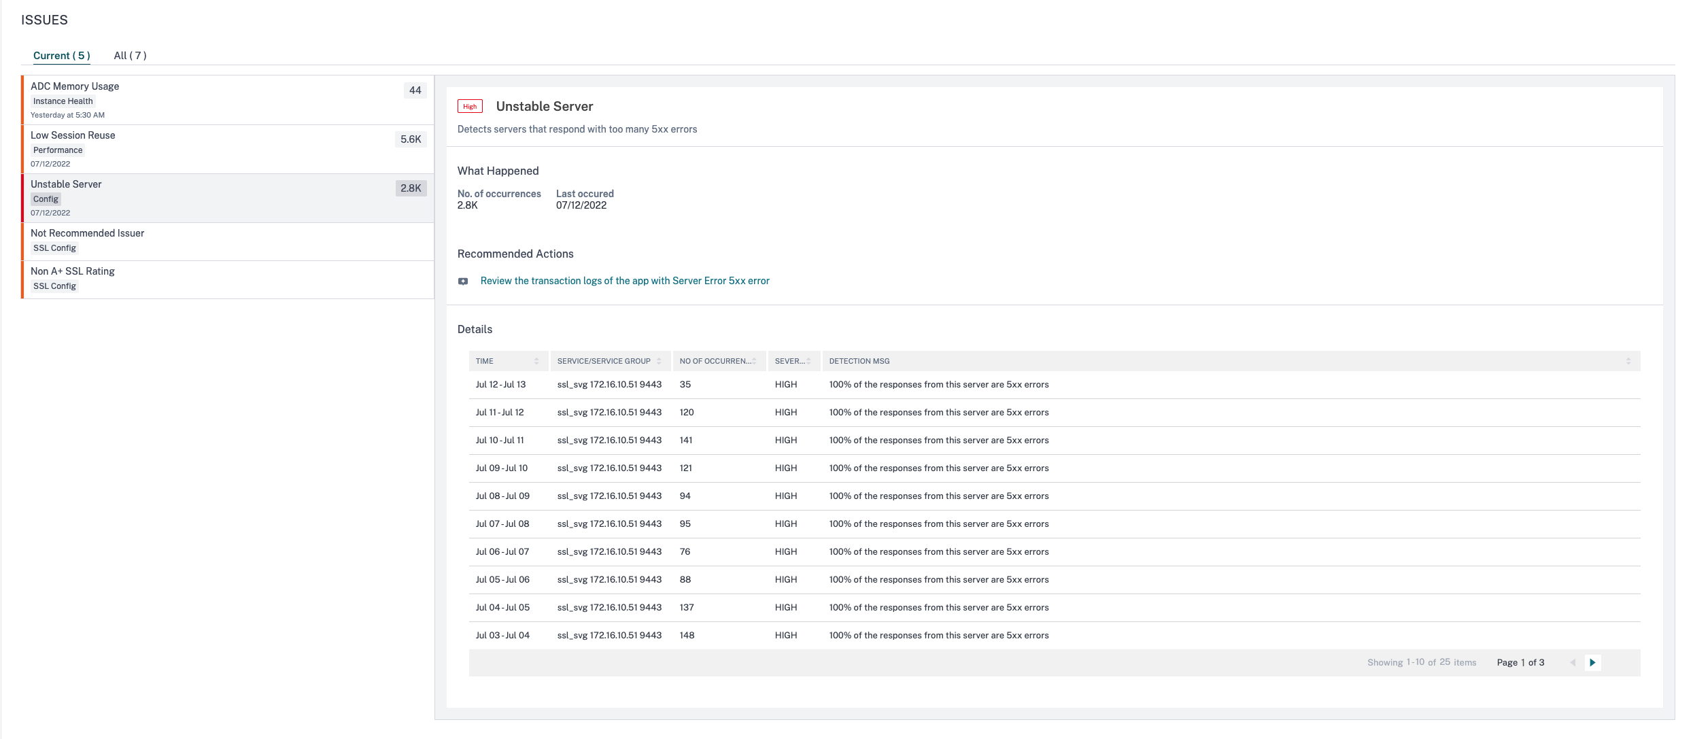The width and height of the screenshot is (1693, 739).
Task: Select the Current (5) tab
Action: [x=61, y=56]
